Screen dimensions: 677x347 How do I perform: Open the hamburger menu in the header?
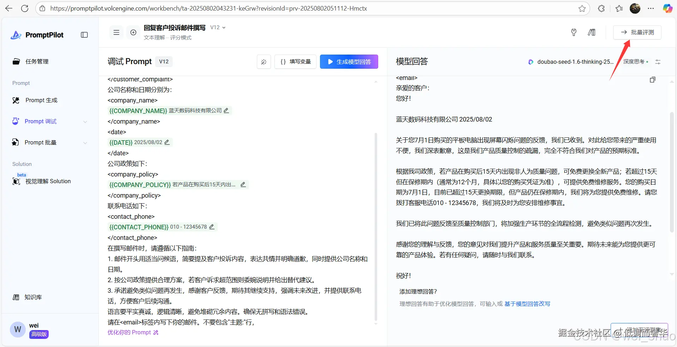coord(116,32)
